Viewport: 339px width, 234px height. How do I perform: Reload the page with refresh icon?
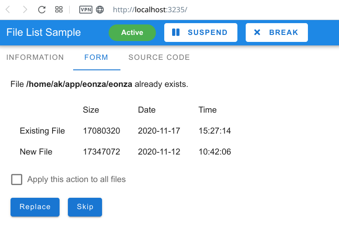pos(42,10)
